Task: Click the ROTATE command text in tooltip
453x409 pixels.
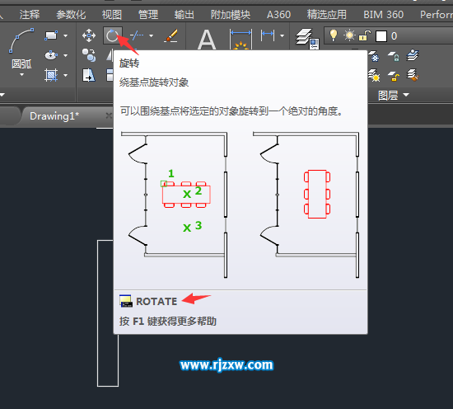Action: point(156,302)
